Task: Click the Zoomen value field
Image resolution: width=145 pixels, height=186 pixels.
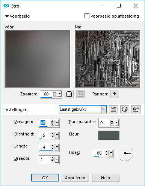Action: point(47,94)
